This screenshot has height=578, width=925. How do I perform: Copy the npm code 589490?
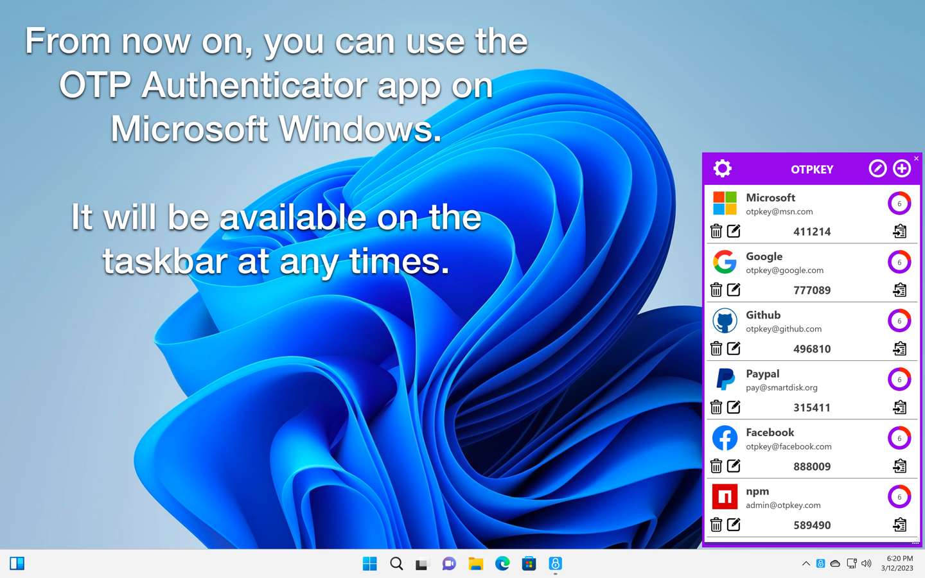[900, 525]
